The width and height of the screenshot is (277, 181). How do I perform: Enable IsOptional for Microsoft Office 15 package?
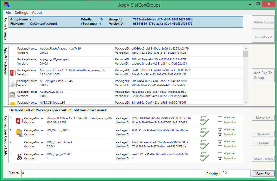pos(220,118)
